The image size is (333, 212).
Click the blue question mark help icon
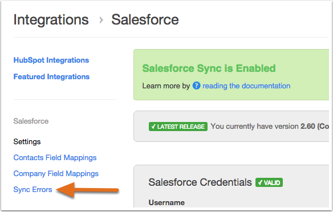pos(197,85)
